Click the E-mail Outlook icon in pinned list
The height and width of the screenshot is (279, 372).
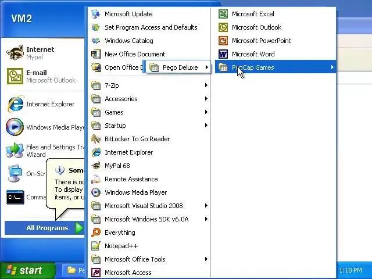coord(15,76)
